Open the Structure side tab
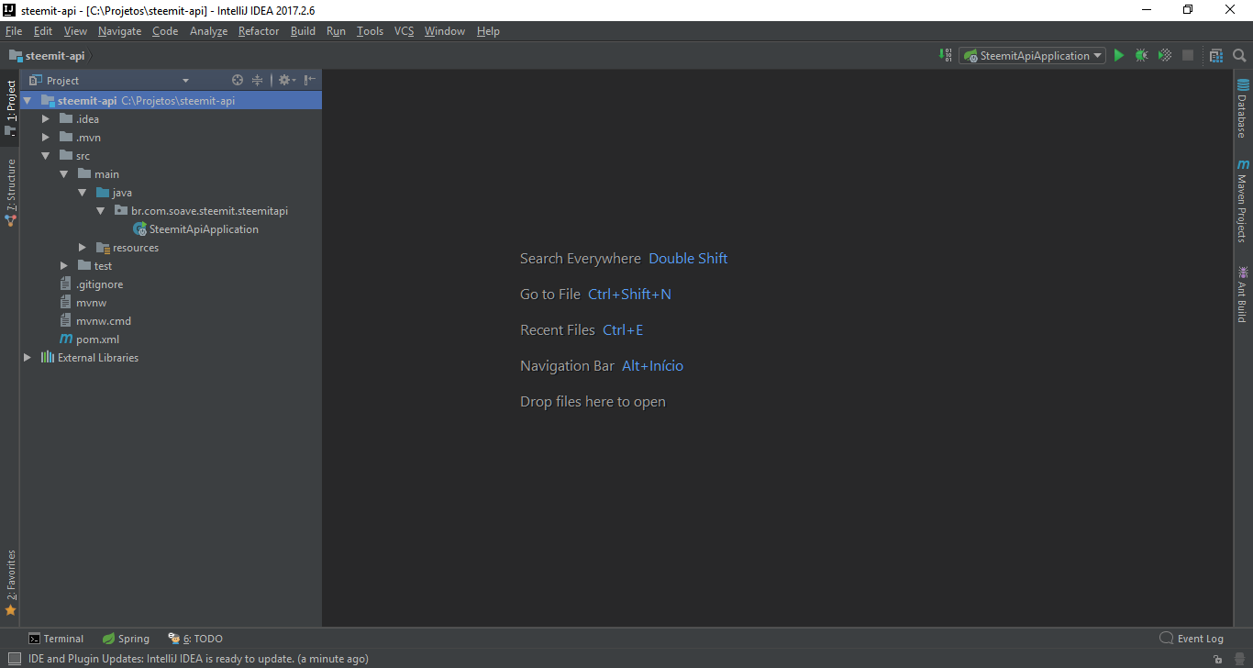The width and height of the screenshot is (1253, 668). tap(10, 193)
